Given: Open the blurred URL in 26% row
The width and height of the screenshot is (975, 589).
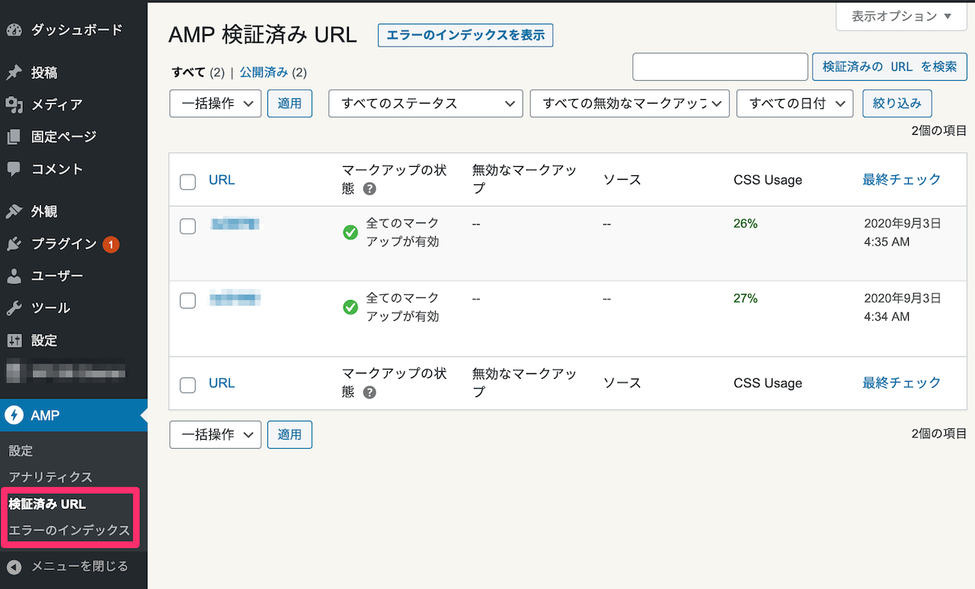Looking at the screenshot, I should click(235, 223).
